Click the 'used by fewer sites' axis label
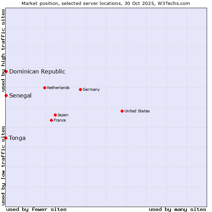Screen dimensions: 212x212 pos(36,209)
